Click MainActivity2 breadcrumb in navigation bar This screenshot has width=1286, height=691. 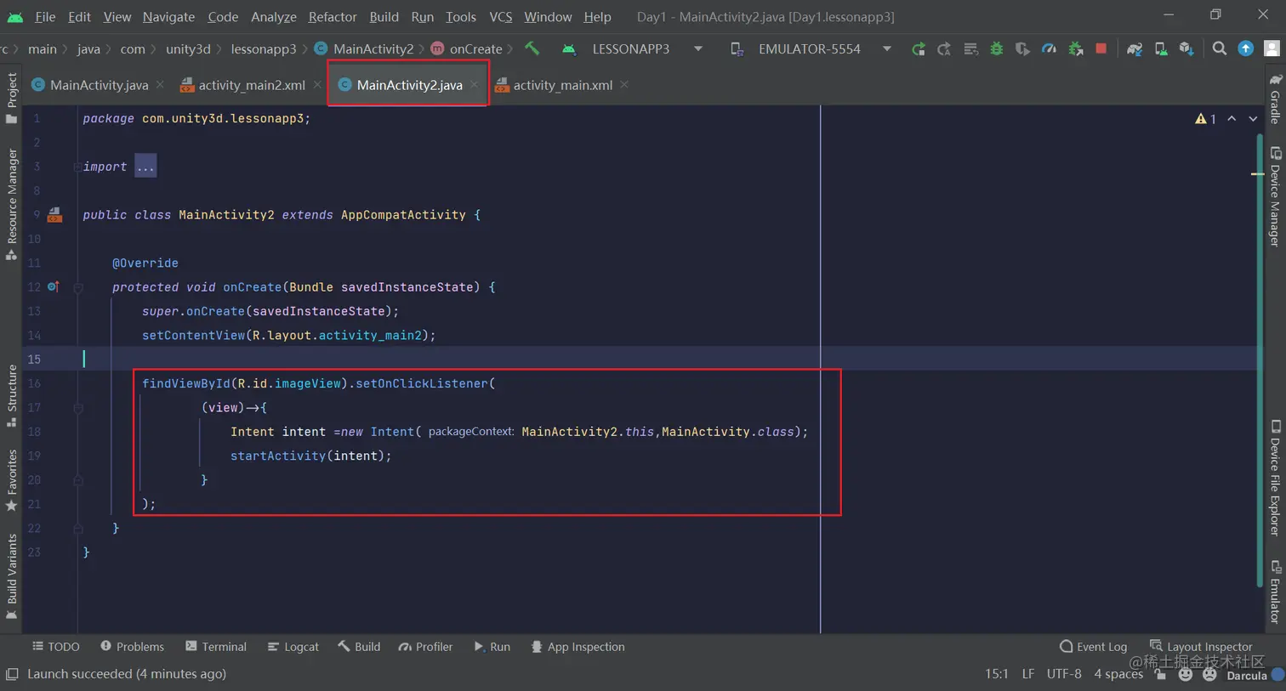point(363,49)
